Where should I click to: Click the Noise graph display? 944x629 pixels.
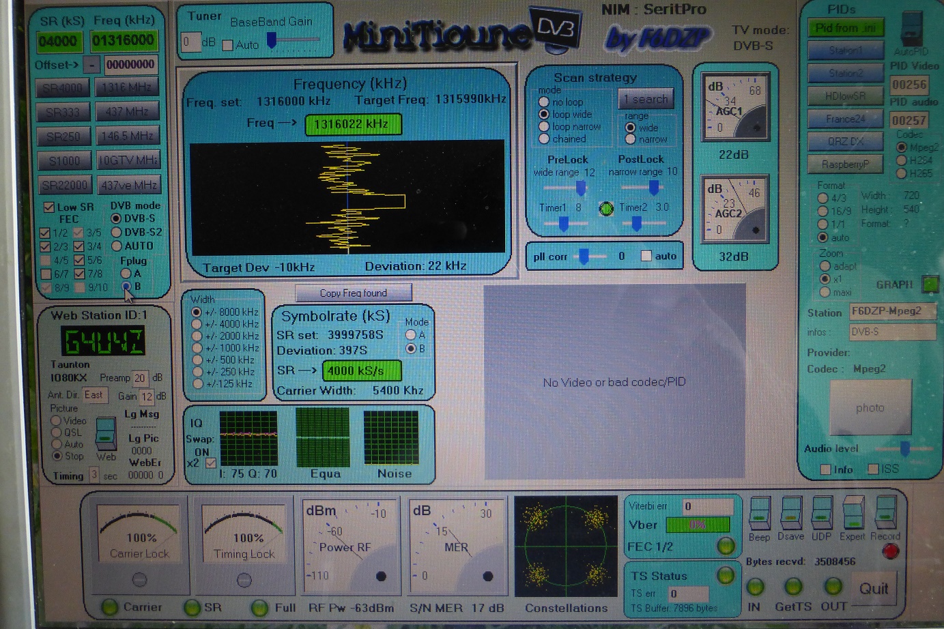390,437
